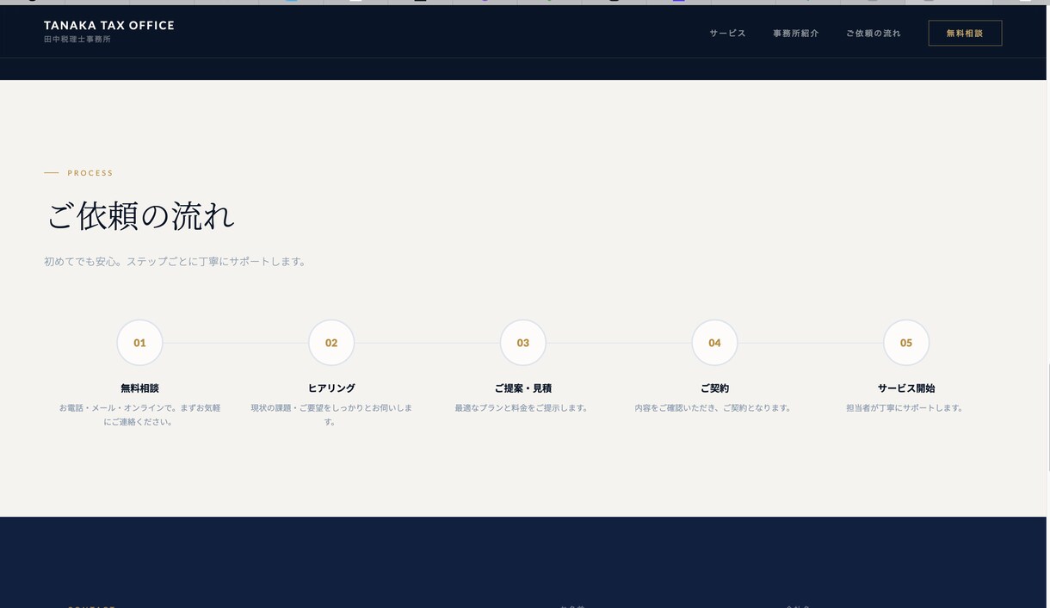Select the 無料相談 step heading
1050x608 pixels.
139,388
